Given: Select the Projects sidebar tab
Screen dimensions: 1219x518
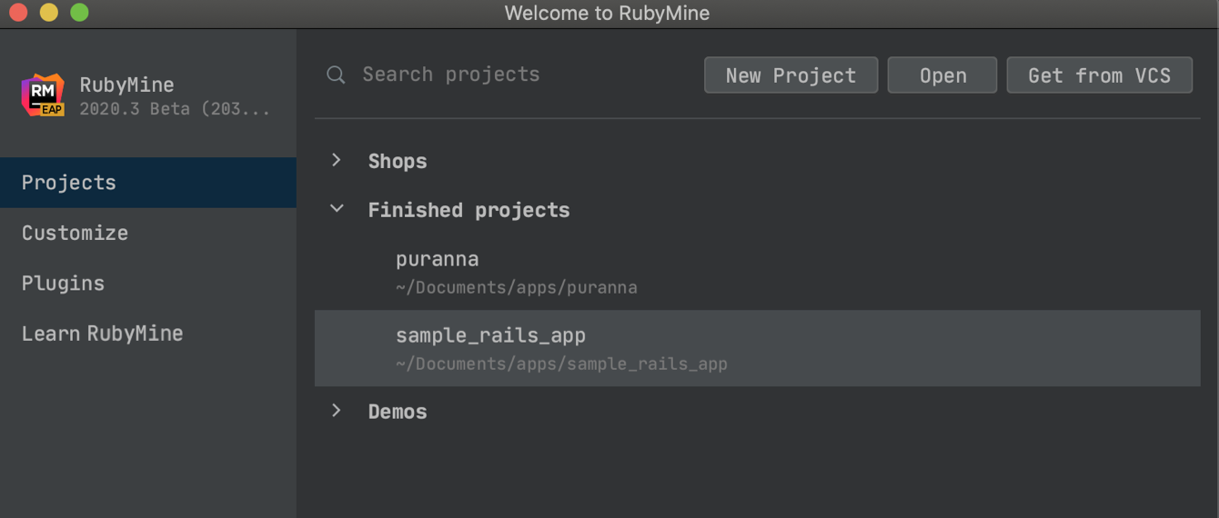Looking at the screenshot, I should (x=148, y=183).
